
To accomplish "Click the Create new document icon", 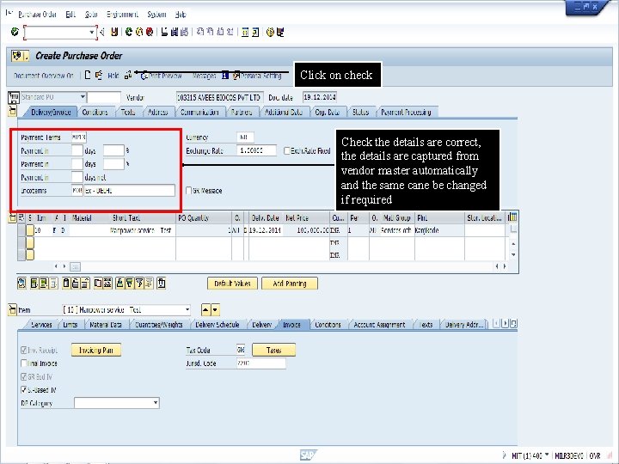I will 88,75.
